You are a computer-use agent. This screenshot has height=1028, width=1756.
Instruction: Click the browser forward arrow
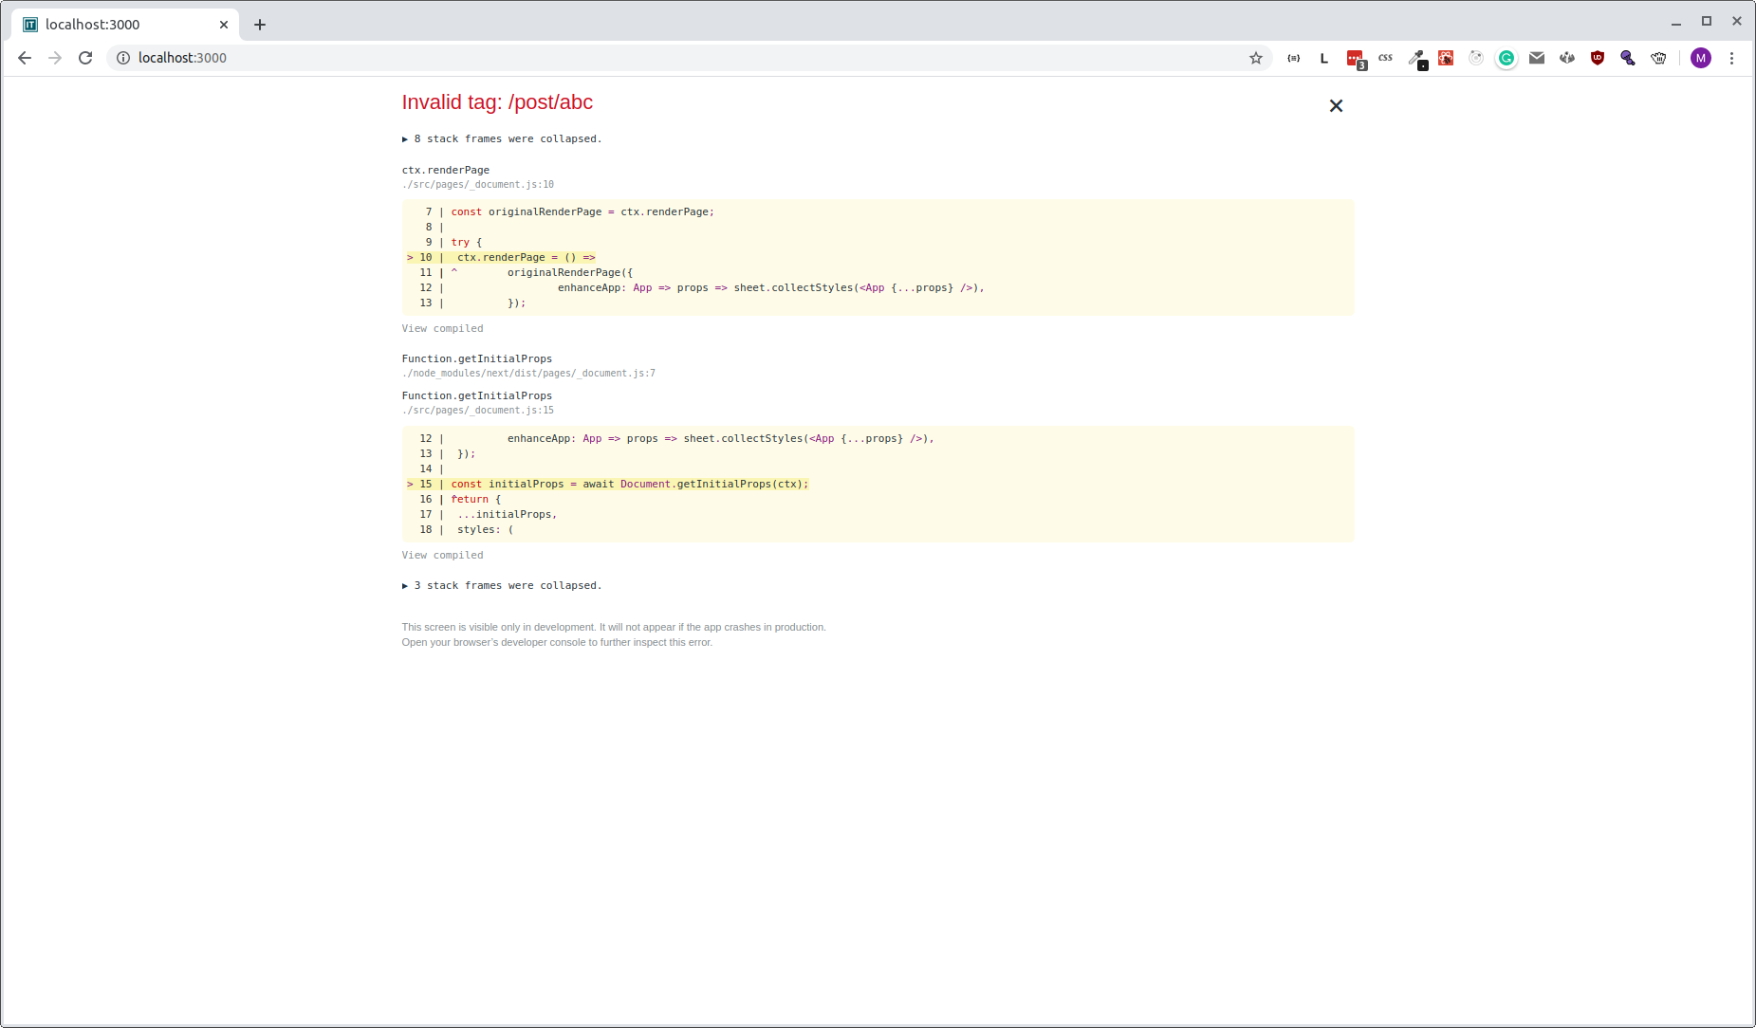click(x=55, y=58)
